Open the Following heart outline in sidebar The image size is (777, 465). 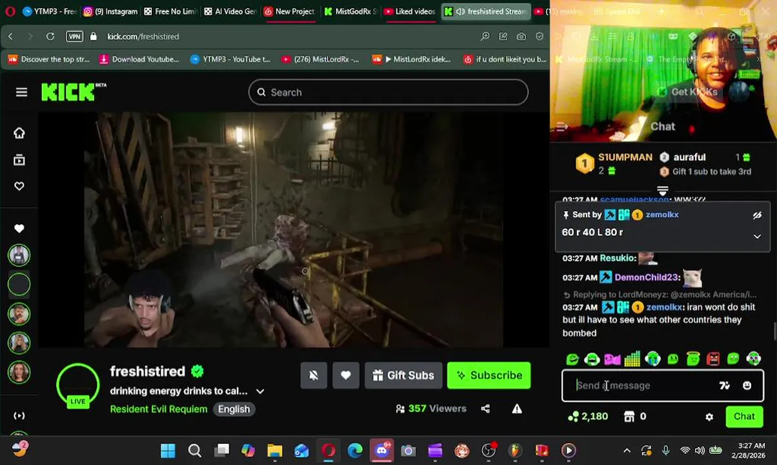click(19, 186)
